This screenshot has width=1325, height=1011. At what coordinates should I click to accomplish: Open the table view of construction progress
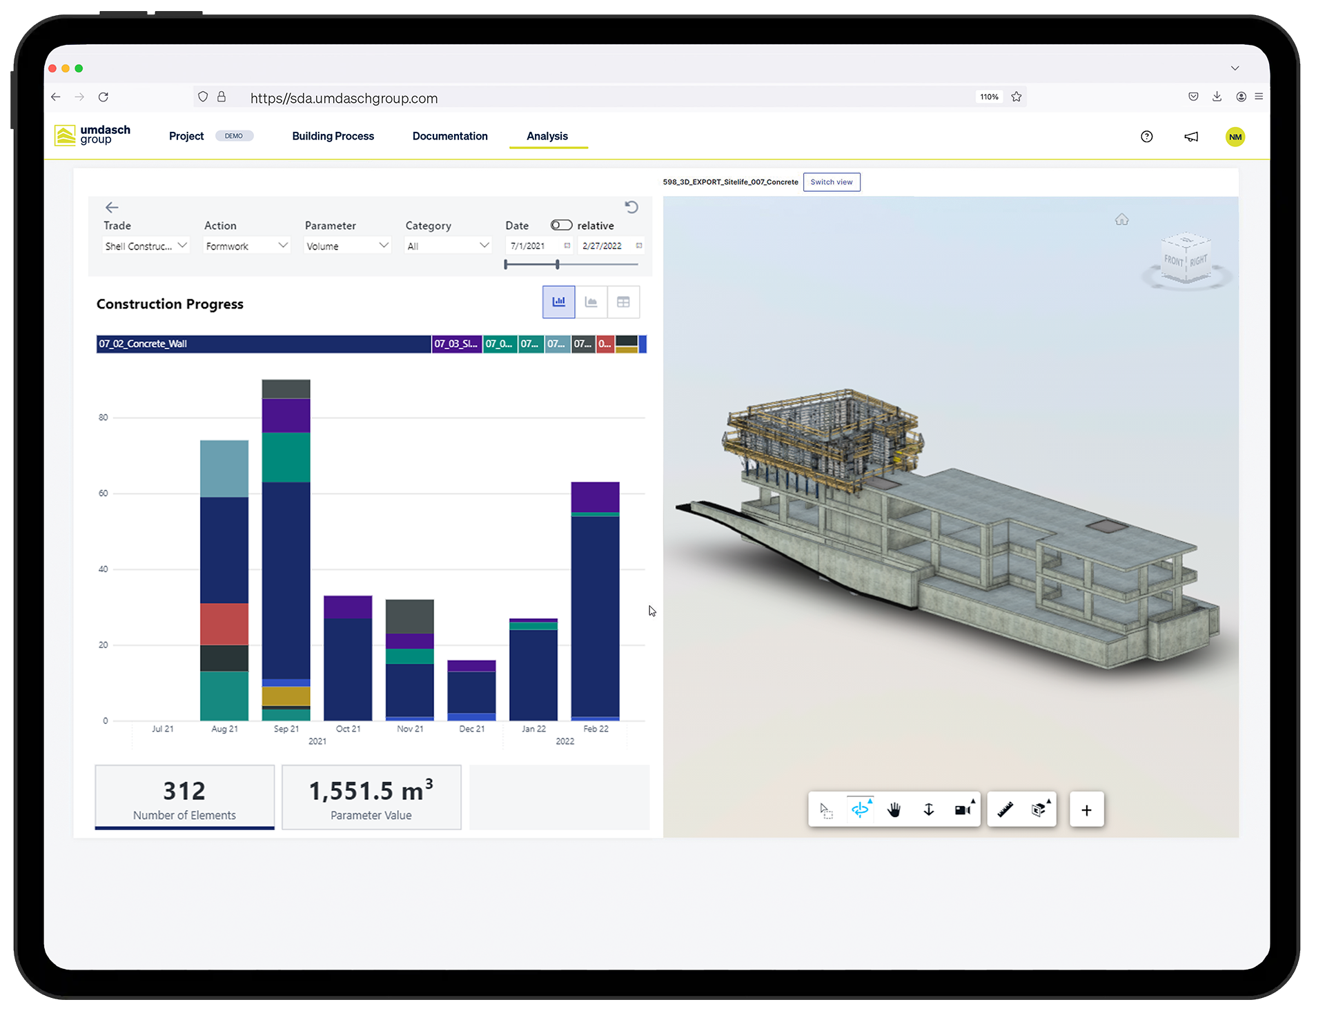[x=623, y=302]
